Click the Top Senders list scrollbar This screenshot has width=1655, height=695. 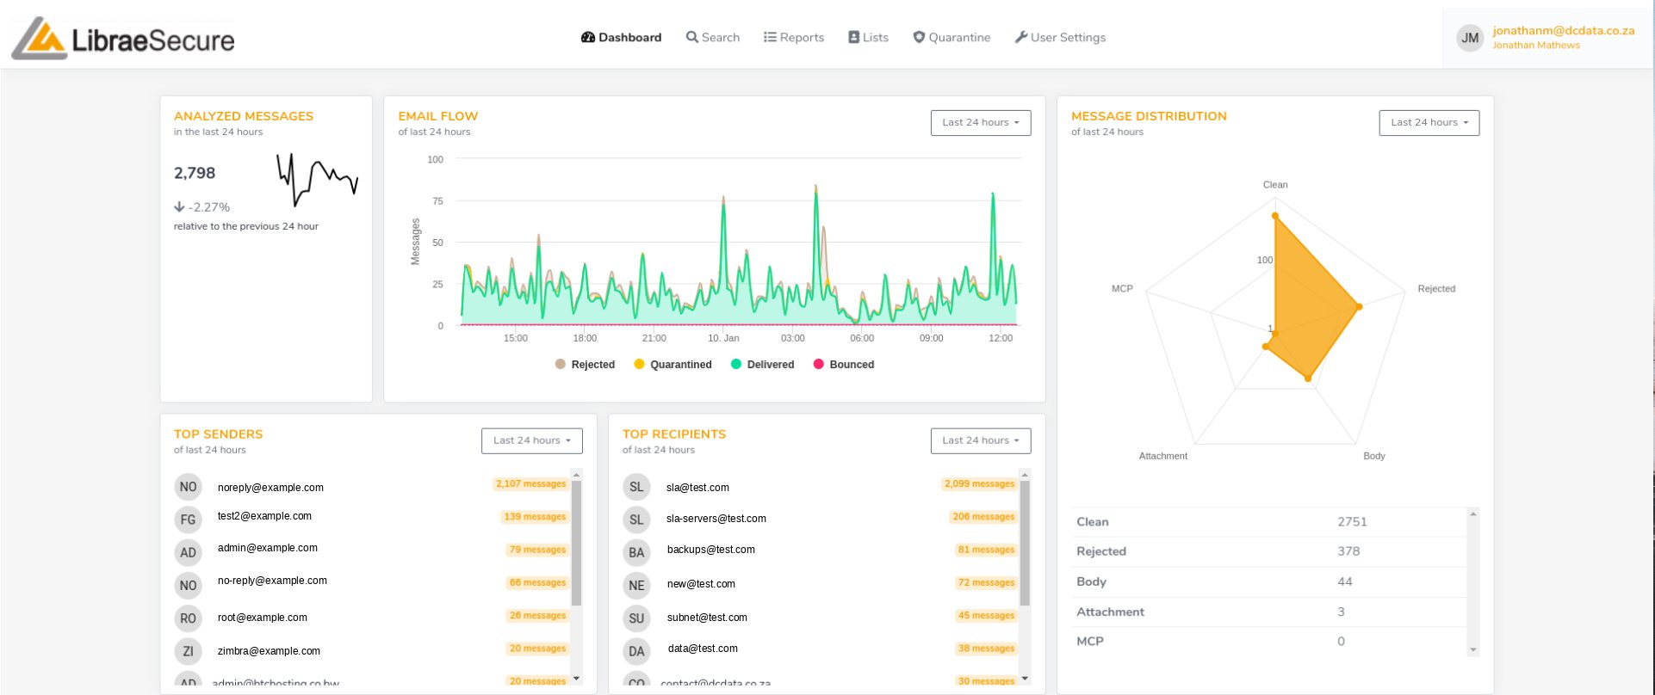pos(576,544)
